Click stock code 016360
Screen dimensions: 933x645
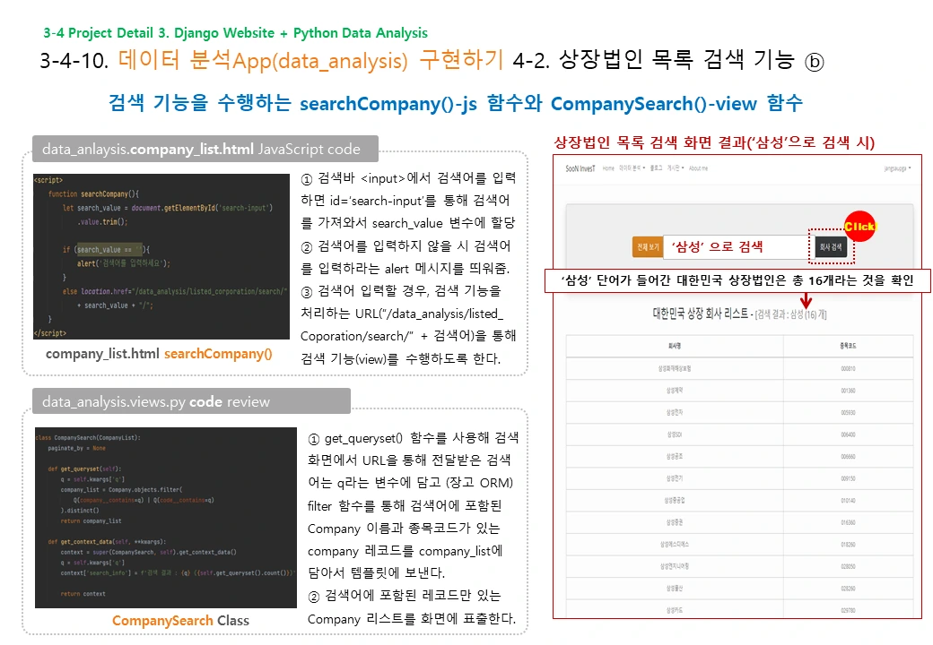point(848,522)
